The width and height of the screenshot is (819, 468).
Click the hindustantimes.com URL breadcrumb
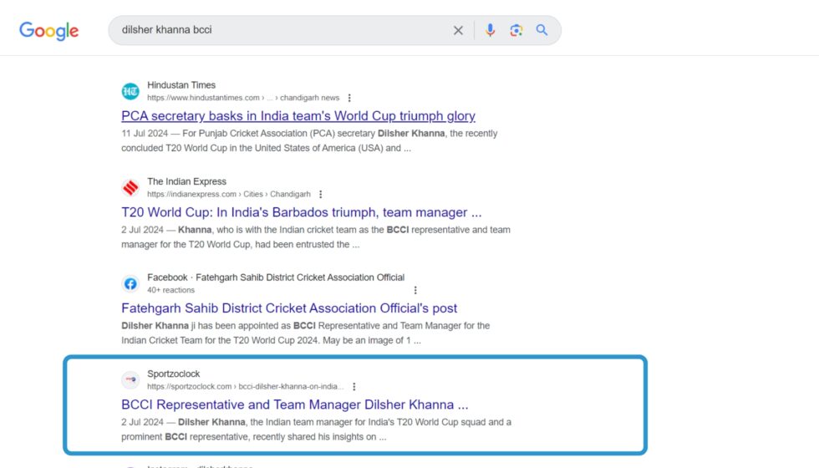[x=243, y=98]
